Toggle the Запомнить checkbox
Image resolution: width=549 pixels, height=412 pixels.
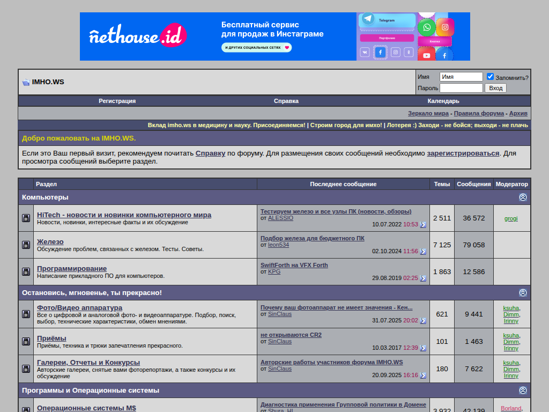click(x=490, y=77)
